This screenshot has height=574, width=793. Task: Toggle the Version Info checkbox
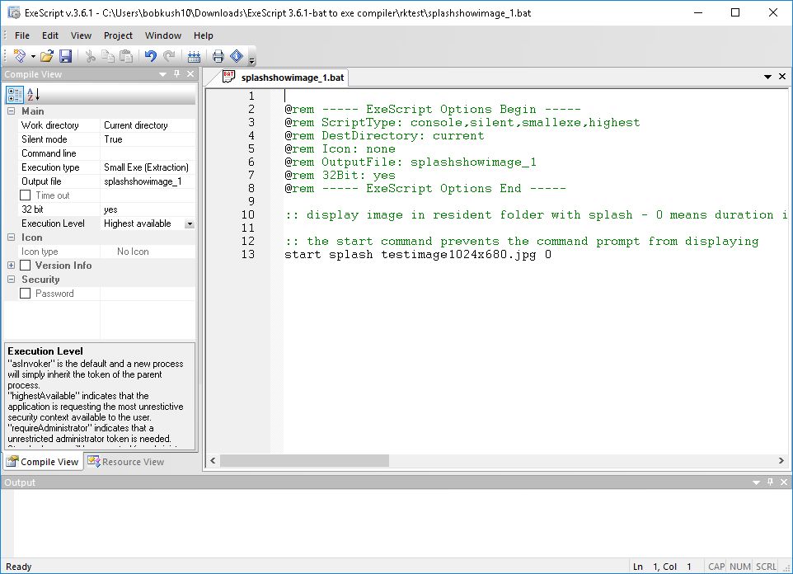[26, 266]
